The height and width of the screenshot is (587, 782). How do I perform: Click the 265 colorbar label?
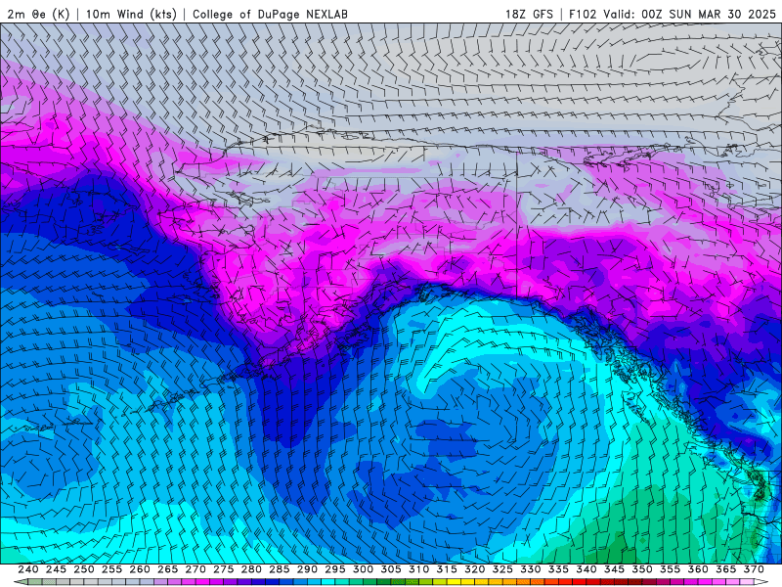tap(167, 569)
